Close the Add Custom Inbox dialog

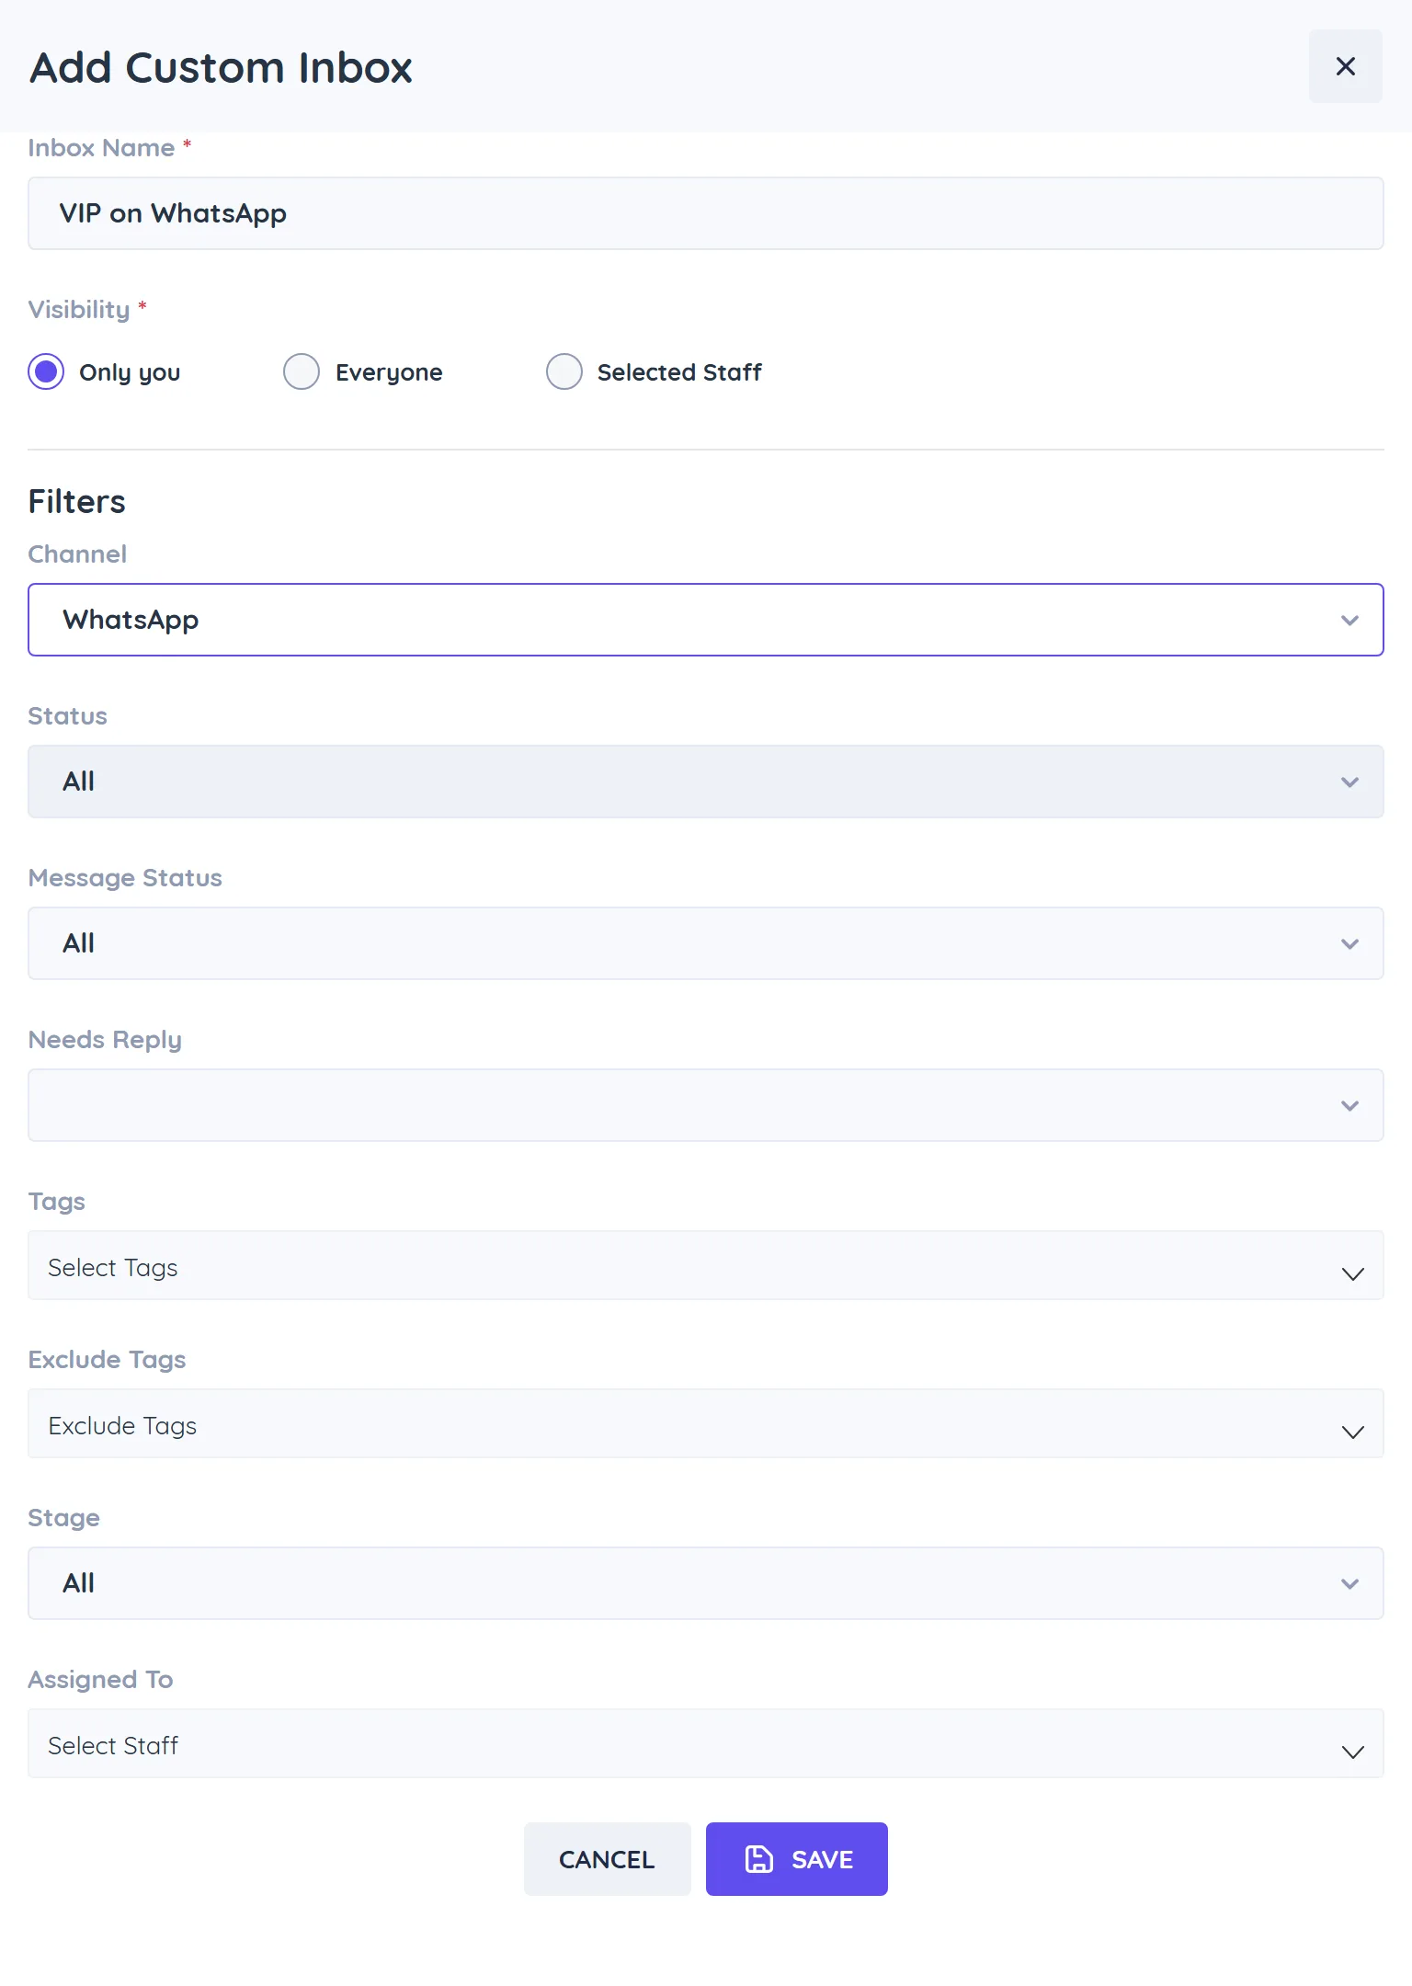[x=1345, y=66]
